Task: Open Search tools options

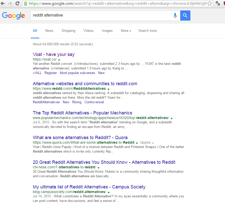Action: [148, 31]
